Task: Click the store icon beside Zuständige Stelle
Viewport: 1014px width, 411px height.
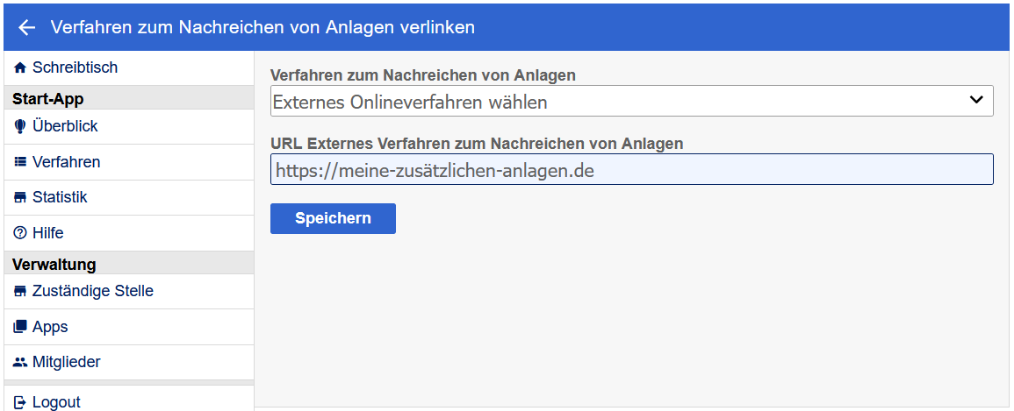Action: click(x=20, y=291)
